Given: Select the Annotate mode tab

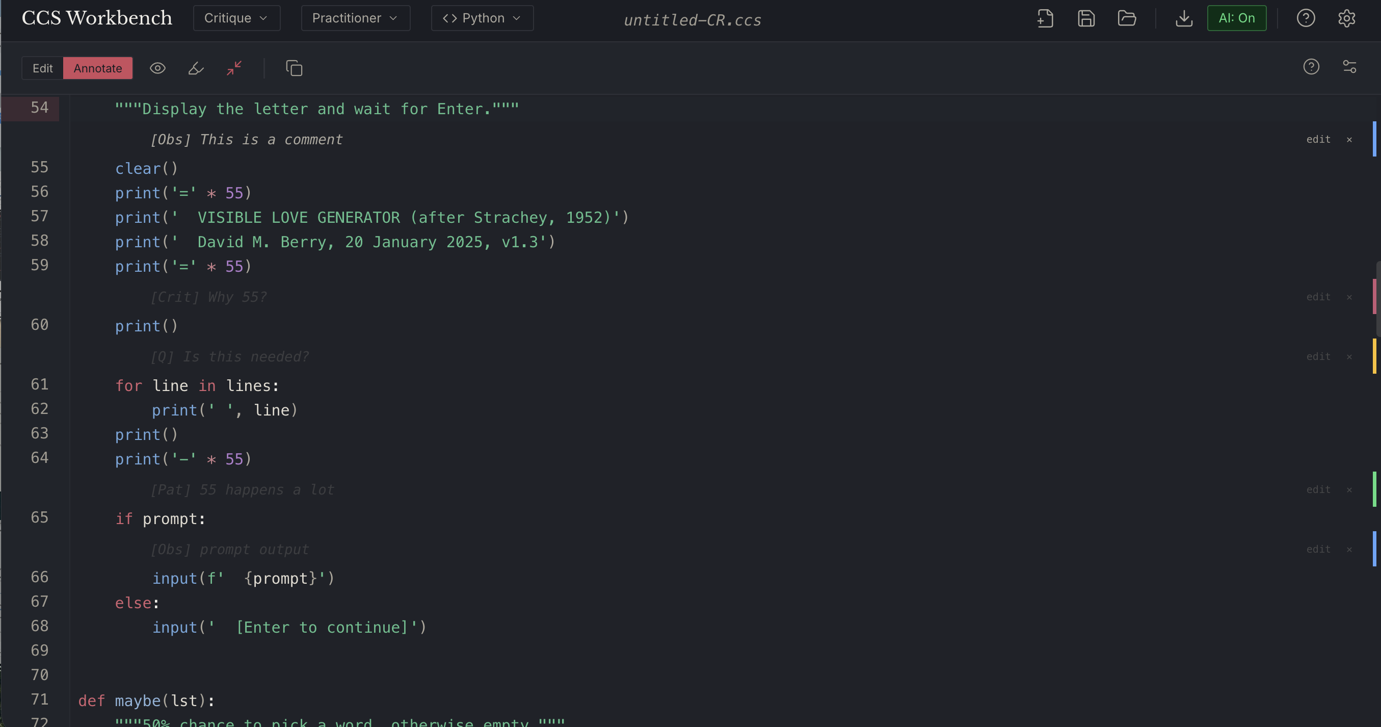Looking at the screenshot, I should (97, 68).
